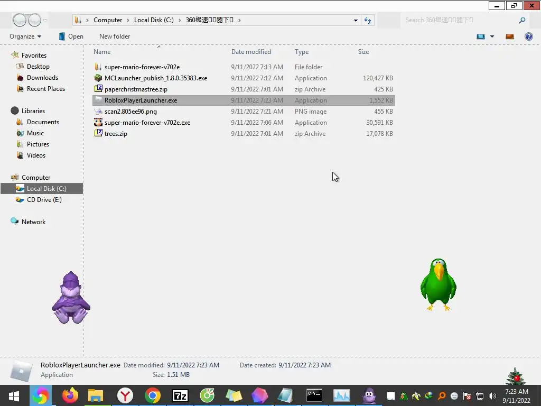Screen dimensions: 541x406
Task: Open the BonziBuddy taskbar icon
Action: coord(369,395)
